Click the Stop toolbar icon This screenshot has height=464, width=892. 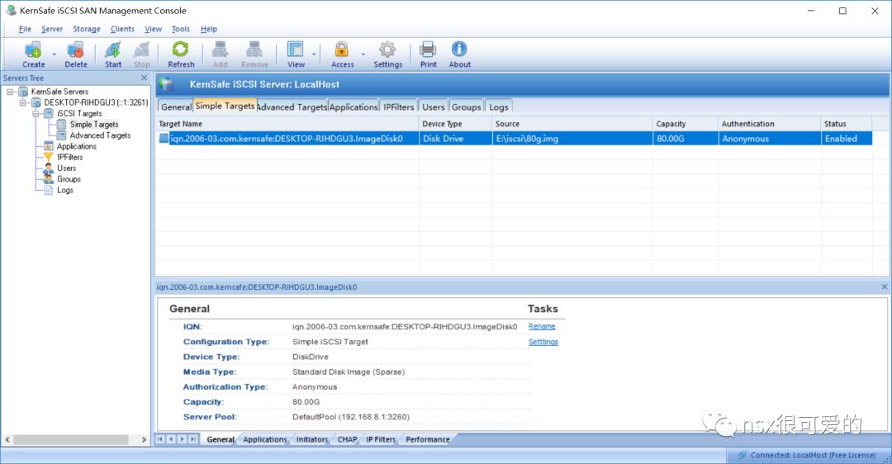coord(142,50)
